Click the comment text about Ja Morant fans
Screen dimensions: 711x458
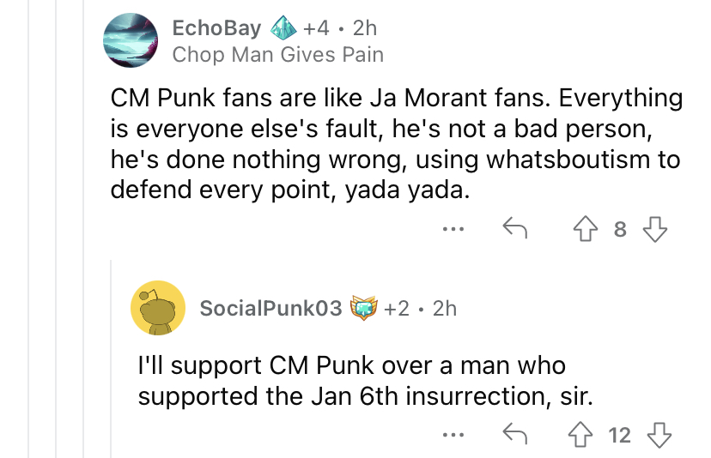pos(395,143)
